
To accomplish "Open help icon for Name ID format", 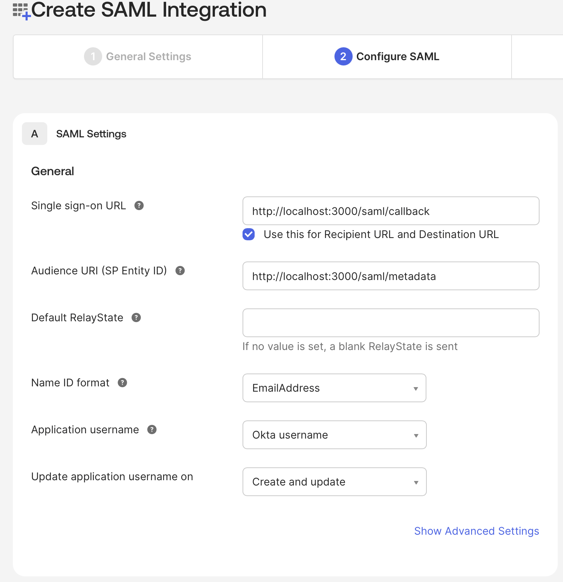I will coord(123,383).
